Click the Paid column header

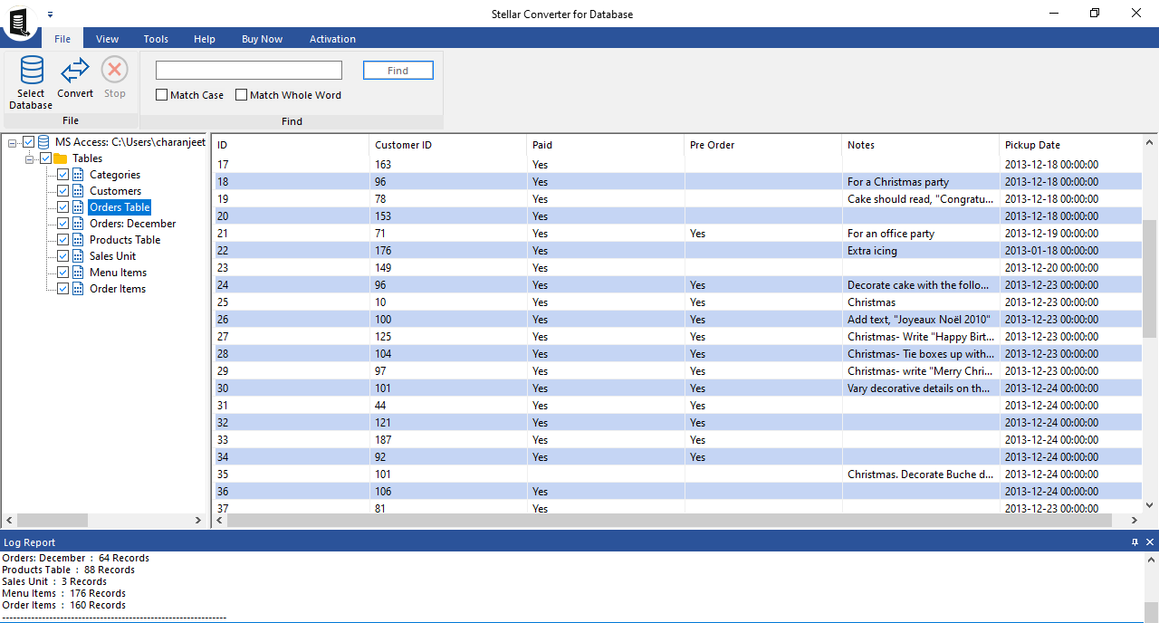point(606,145)
